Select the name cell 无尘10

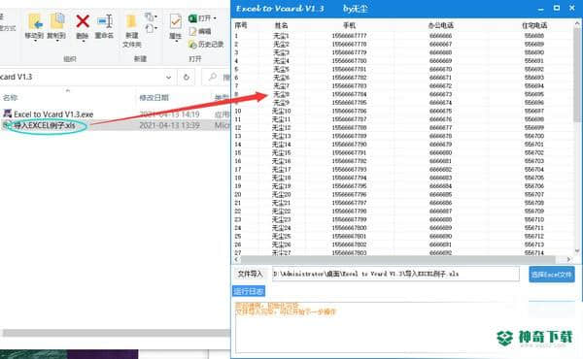pyautogui.click(x=281, y=111)
